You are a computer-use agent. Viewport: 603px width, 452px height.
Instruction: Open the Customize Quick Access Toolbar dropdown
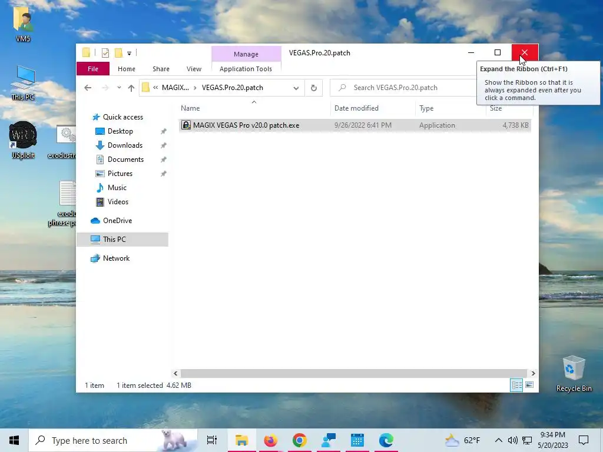129,54
